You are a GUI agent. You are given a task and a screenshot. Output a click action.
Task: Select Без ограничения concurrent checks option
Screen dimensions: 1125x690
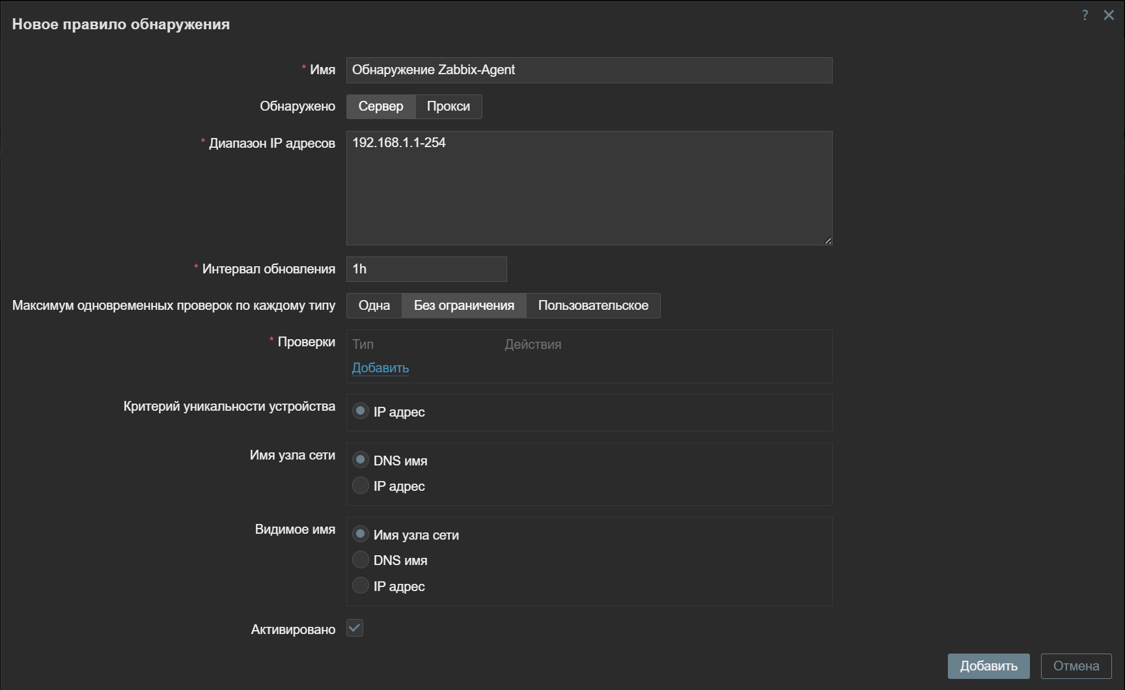tap(464, 306)
